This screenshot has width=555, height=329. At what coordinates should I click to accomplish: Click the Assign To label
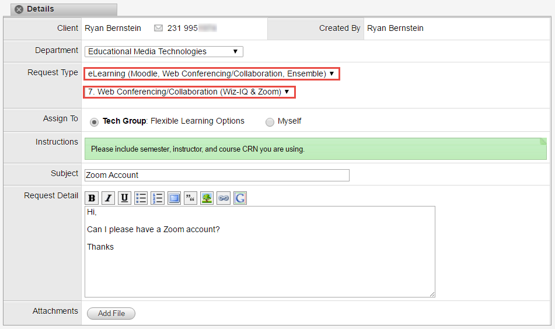61,118
